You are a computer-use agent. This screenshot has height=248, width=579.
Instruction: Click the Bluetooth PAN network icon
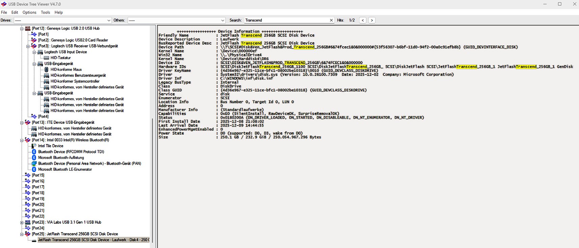34,164
